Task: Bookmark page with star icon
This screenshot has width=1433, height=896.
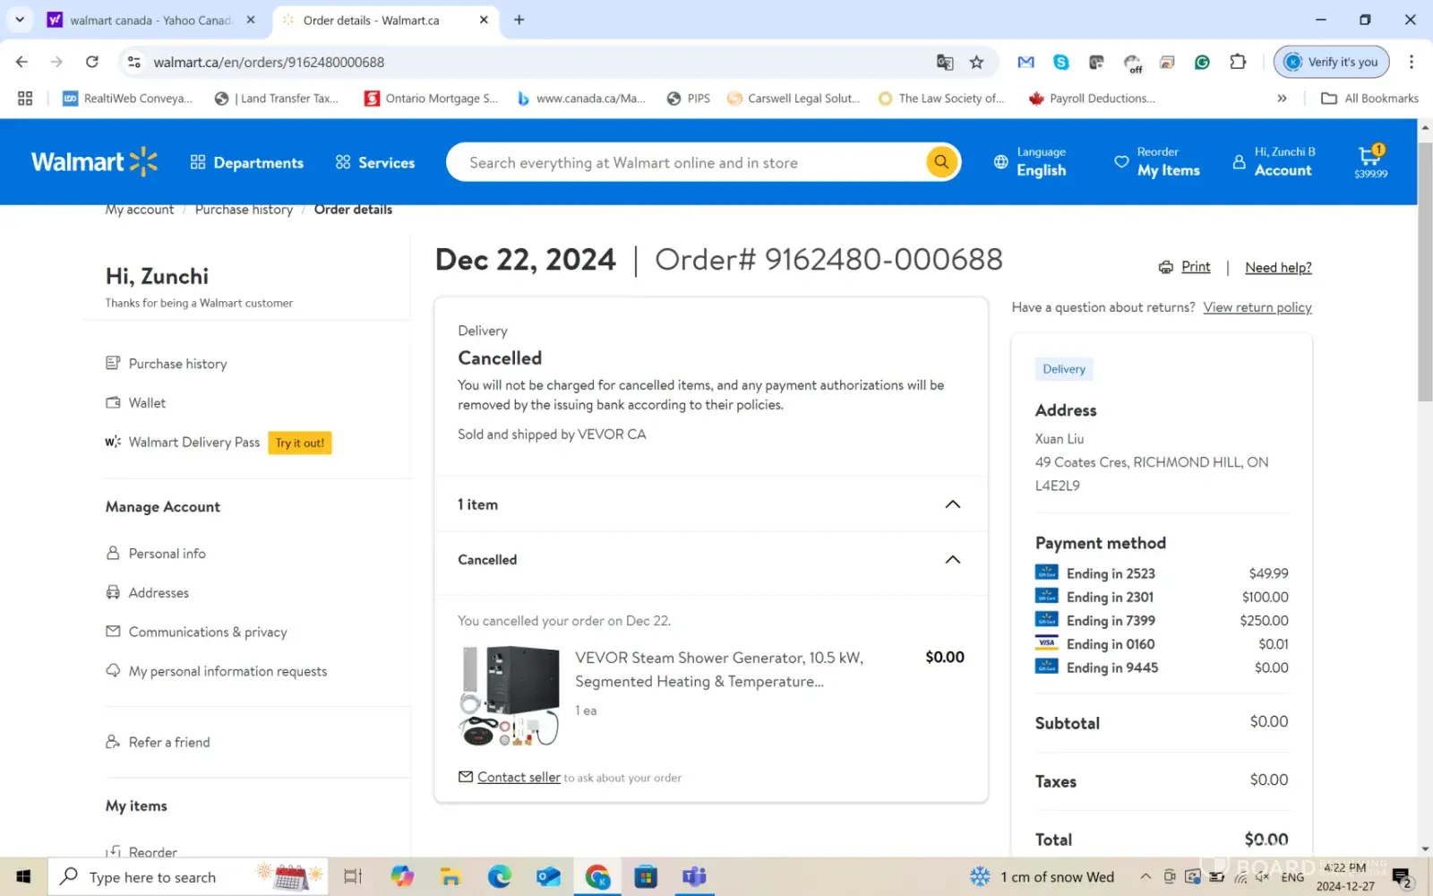Action: point(976,62)
